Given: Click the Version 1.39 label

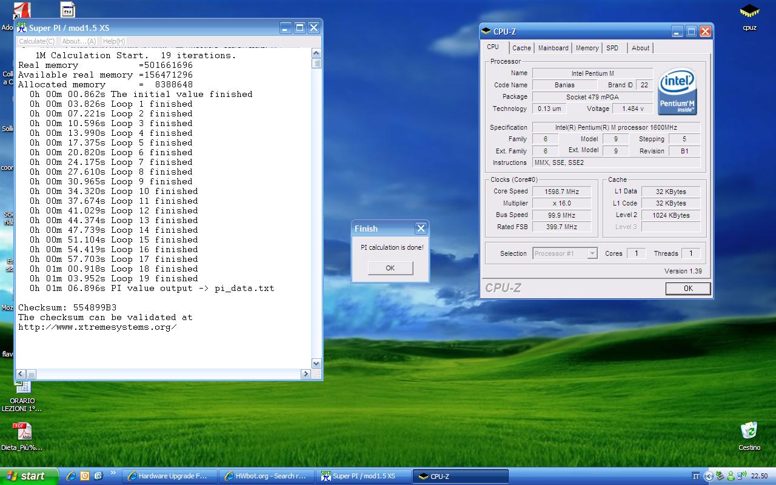Looking at the screenshot, I should point(683,271).
